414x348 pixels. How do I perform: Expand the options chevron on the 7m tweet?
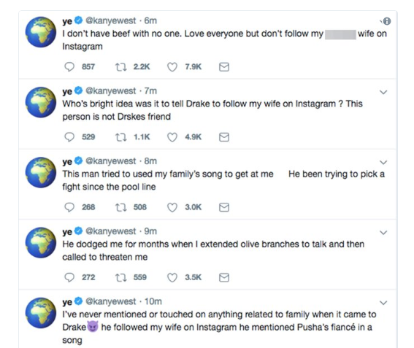click(383, 92)
